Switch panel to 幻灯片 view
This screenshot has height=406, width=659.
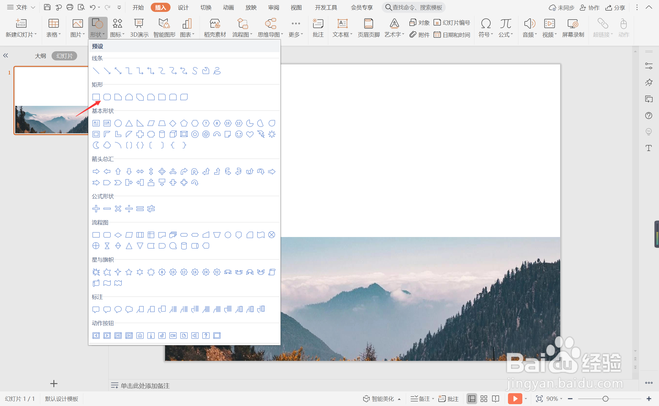tap(64, 56)
